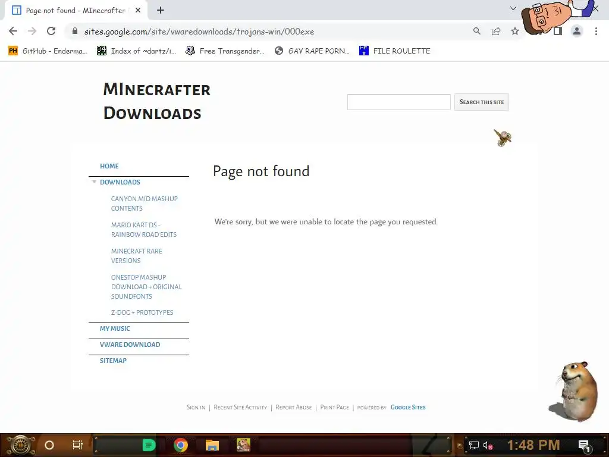Viewport: 609px width, 457px height.
Task: Open the notification center icon
Action: point(584,446)
